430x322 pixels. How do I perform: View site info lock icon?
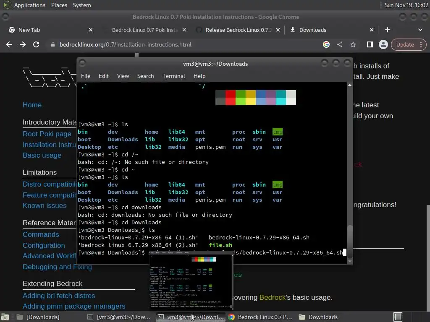pos(52,44)
